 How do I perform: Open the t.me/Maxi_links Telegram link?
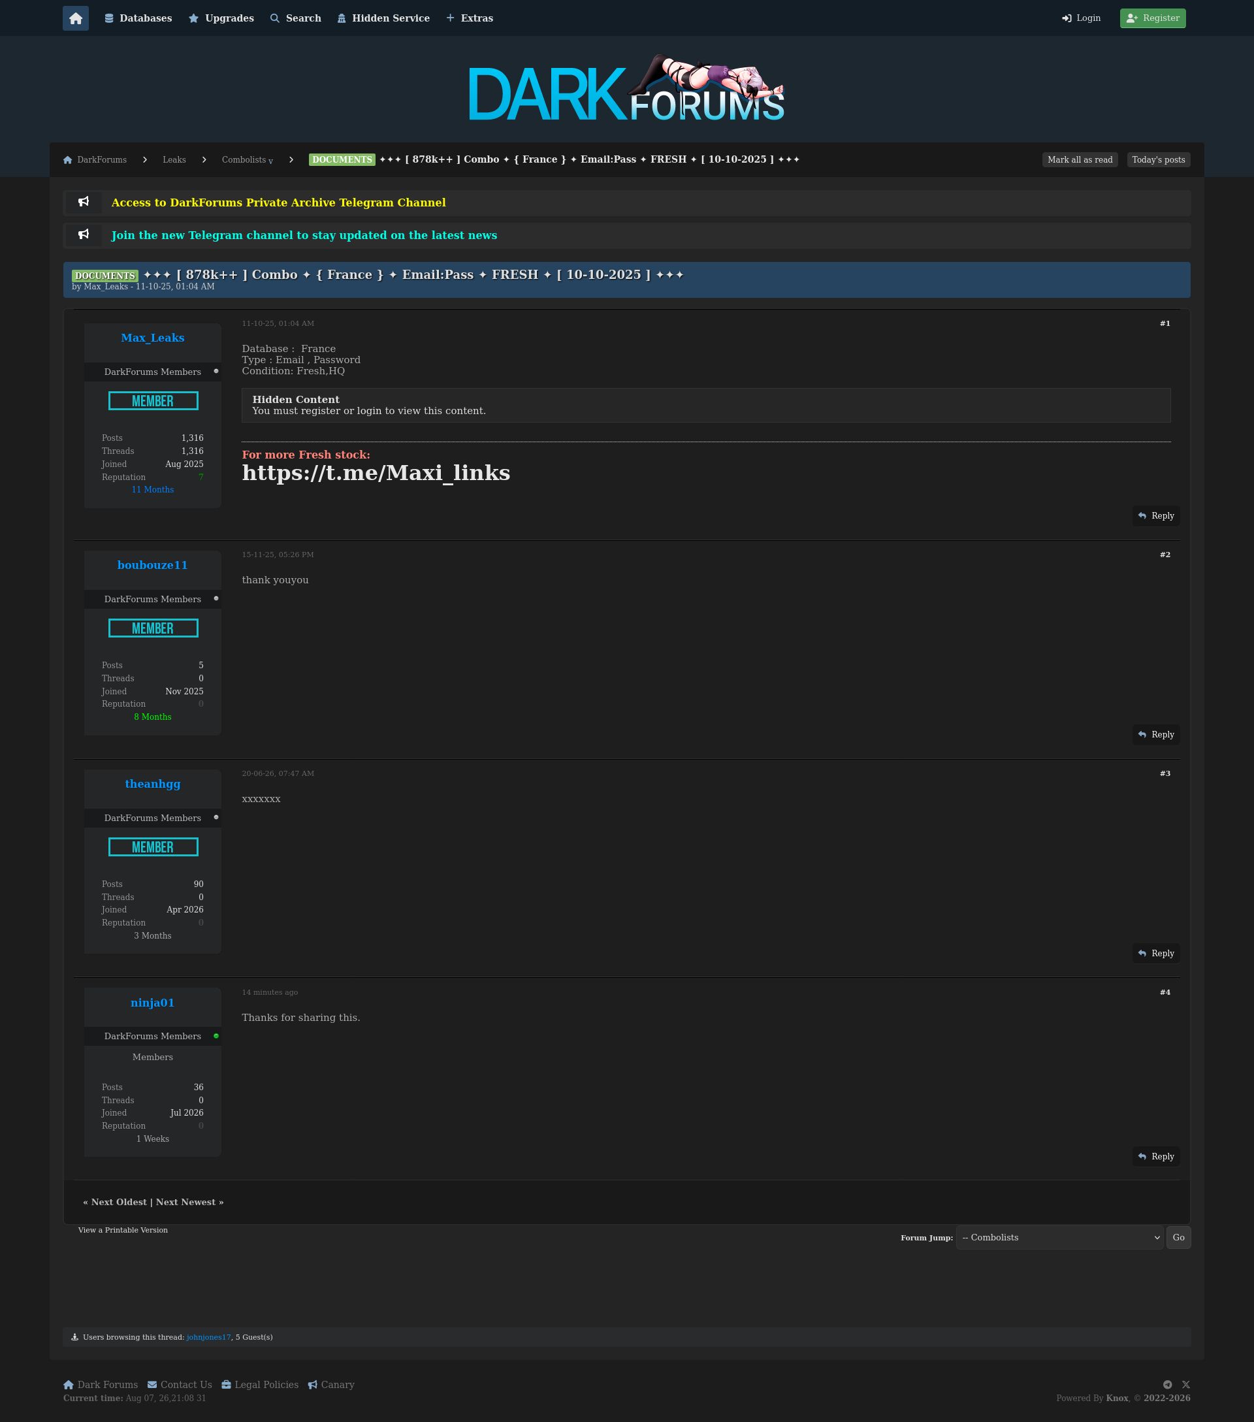(376, 473)
